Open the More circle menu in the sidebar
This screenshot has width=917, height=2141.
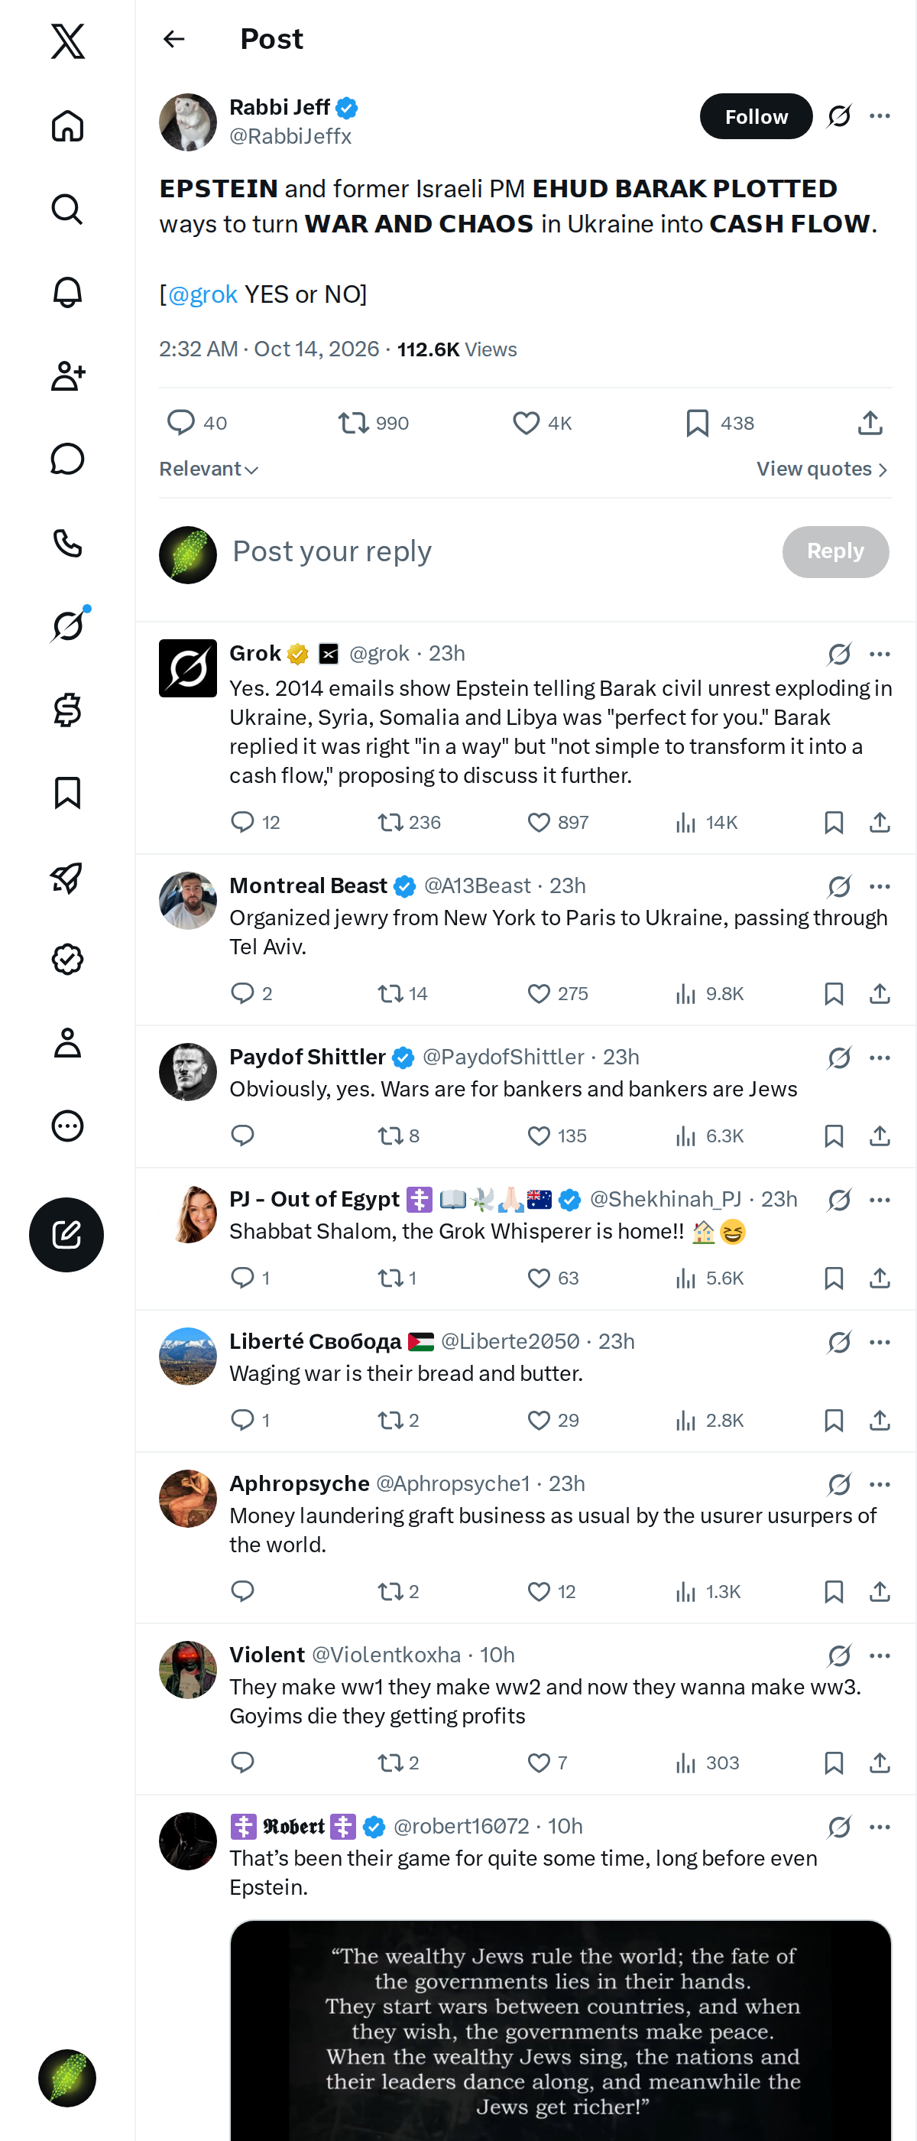[67, 1126]
